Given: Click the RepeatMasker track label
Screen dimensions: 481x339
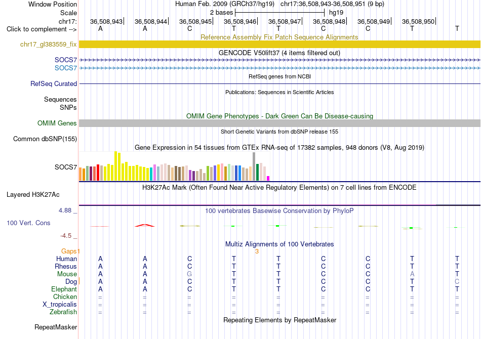Looking at the screenshot, I should point(56,327).
